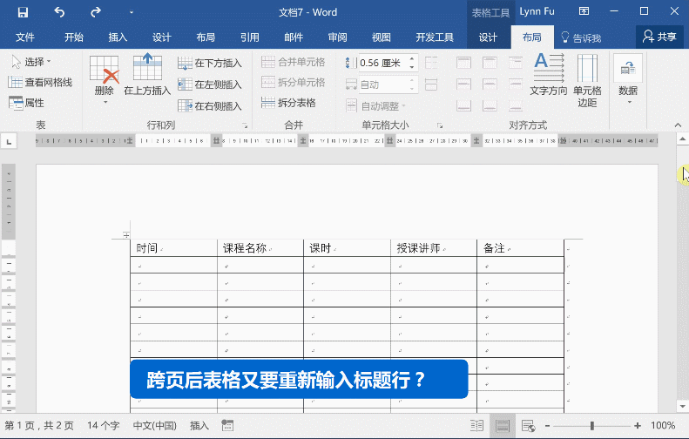The image size is (689, 439).
Task: Open the 自动调整 autofit dropdown
Action: (x=376, y=106)
